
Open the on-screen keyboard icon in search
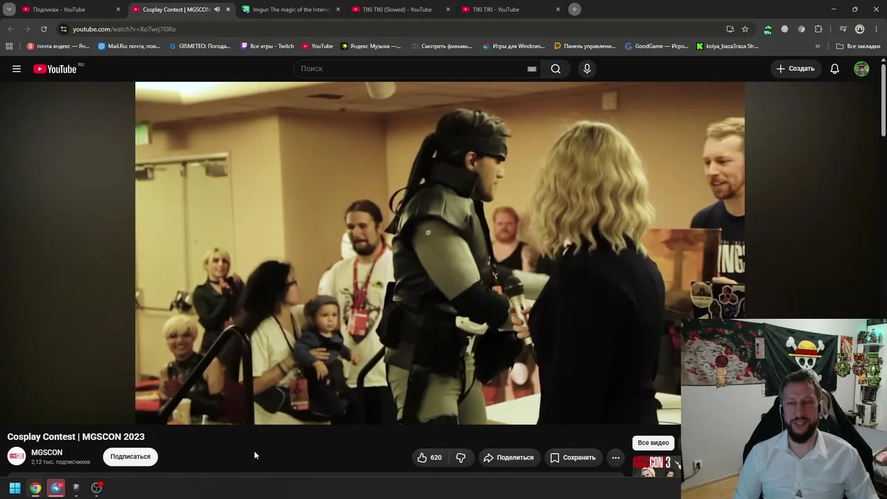point(532,69)
